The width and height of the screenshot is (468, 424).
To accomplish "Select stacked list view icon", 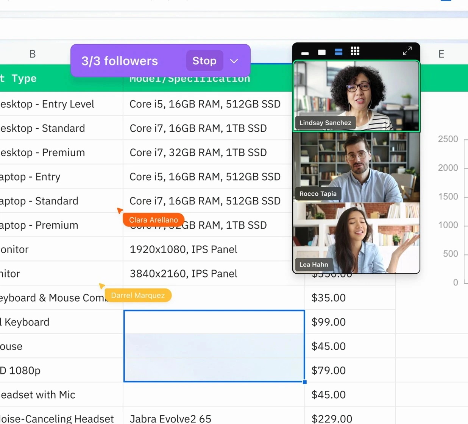I will point(339,52).
